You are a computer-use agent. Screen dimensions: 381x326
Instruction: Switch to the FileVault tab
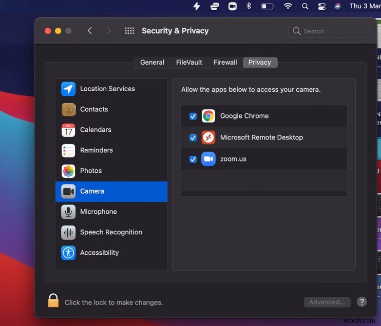(x=189, y=63)
